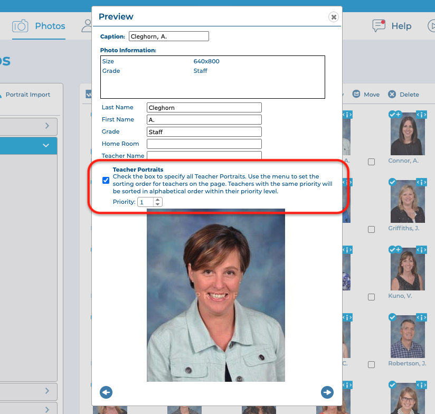Click the Caption text field
This screenshot has height=414, width=435.
click(x=169, y=36)
